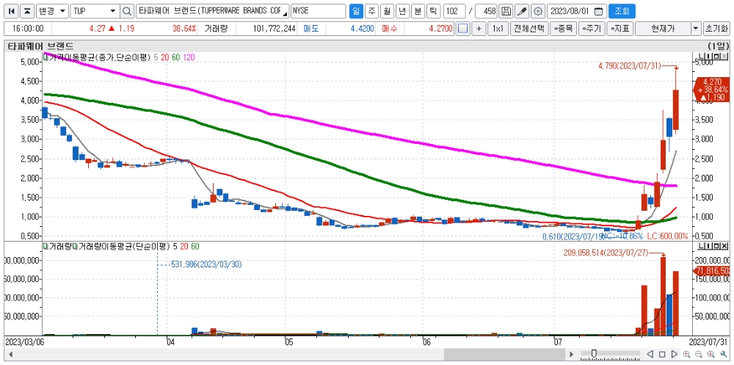Click the magnifier search icon next to TUP
Viewport: 734px width, 365px height.
click(126, 11)
